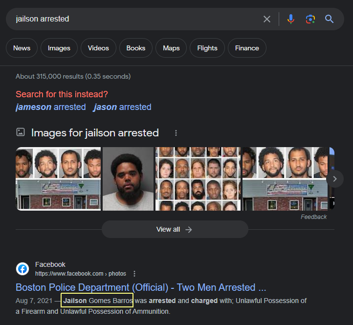Switch to the Finance filter tab
This screenshot has height=325, width=353.
click(x=247, y=48)
